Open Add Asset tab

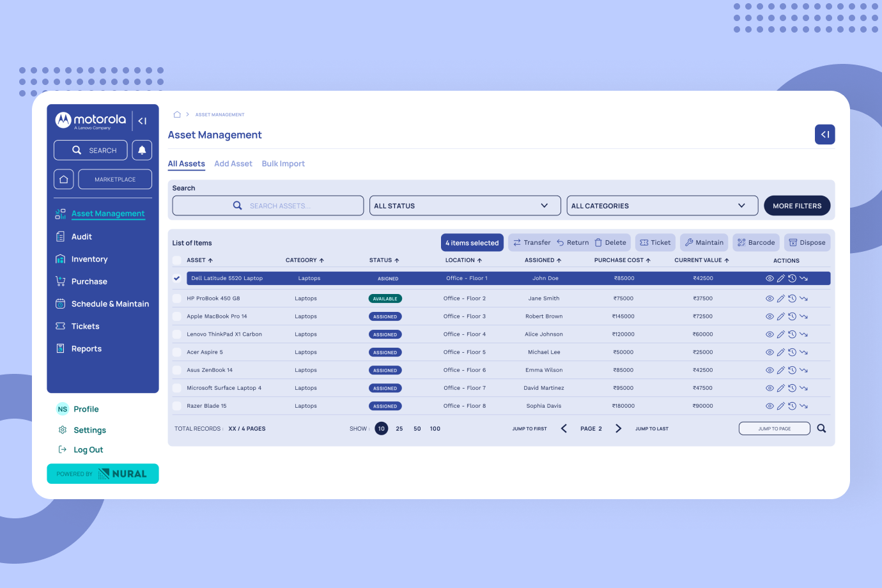tap(233, 164)
